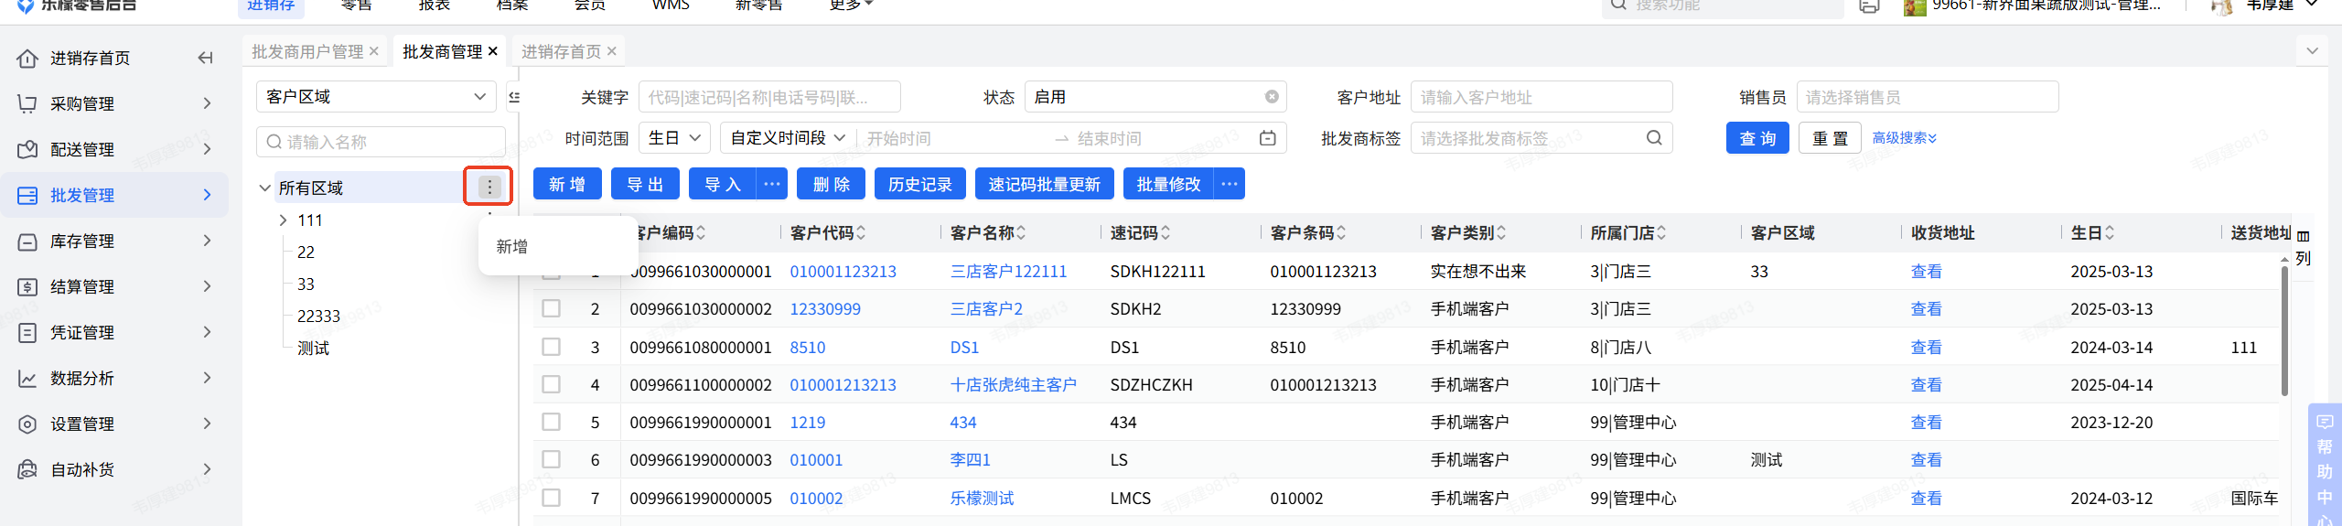Close the 批发商用户管理 tab
Screen dimensions: 2342x526
(373, 51)
